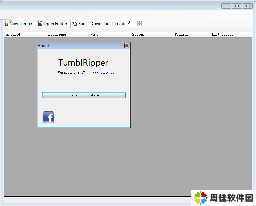Increase Download Threads with up arrow
The height and width of the screenshot is (206, 256).
pyautogui.click(x=140, y=22)
